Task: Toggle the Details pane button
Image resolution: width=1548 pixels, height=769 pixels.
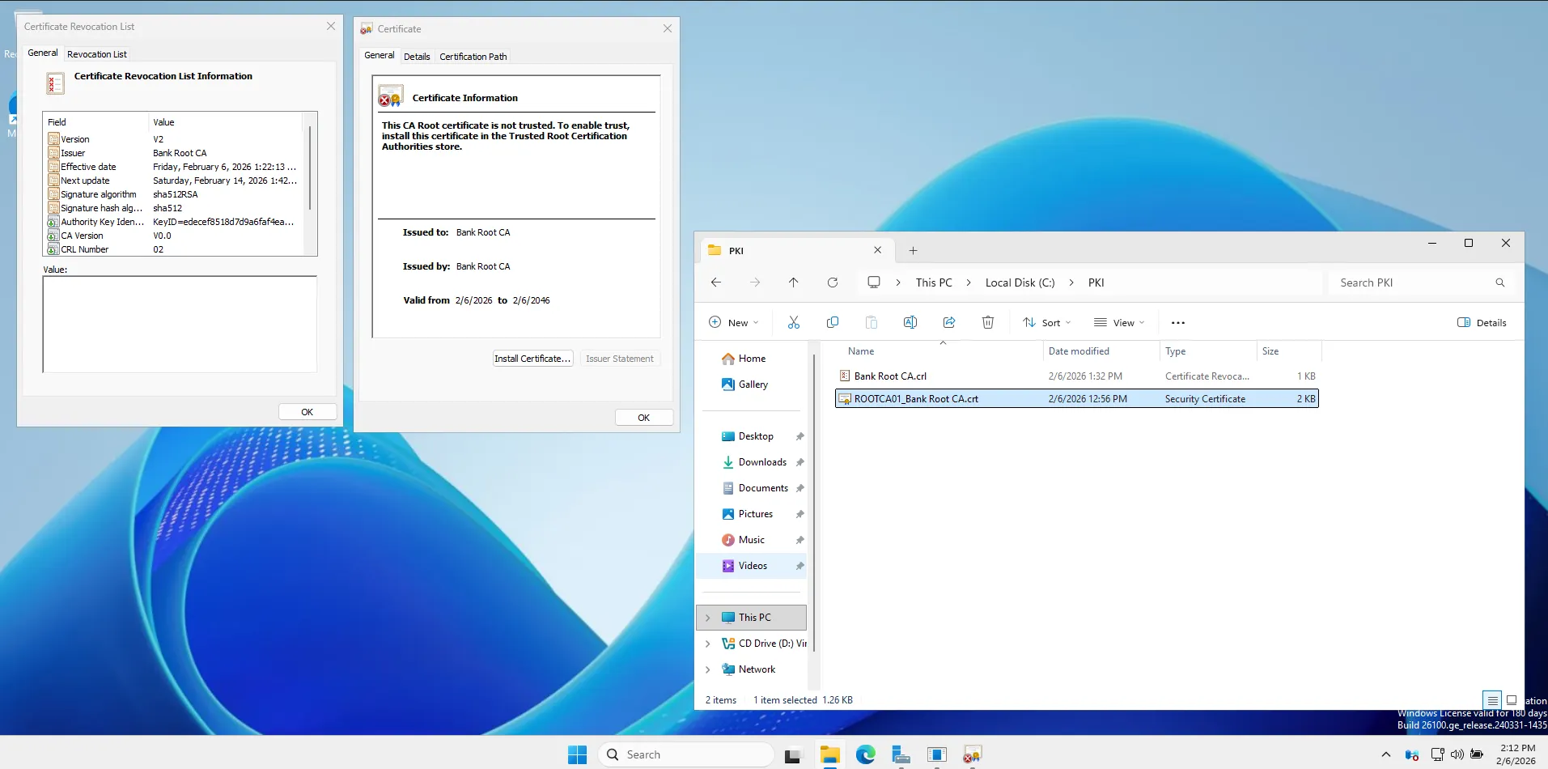Action: (x=1482, y=322)
